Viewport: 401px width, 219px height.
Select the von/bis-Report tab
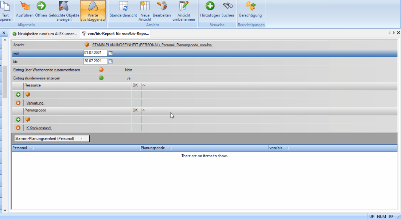coord(115,34)
